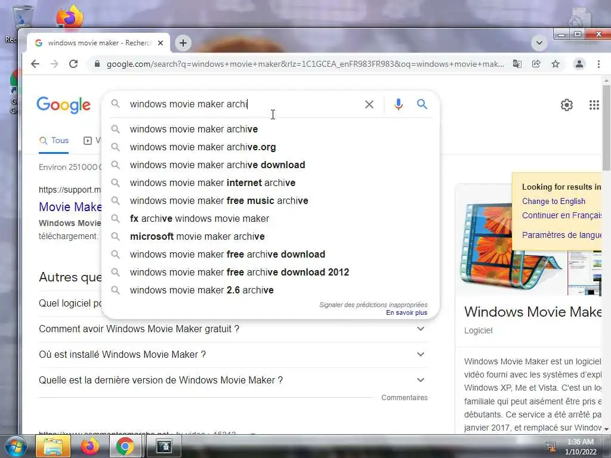611x458 pixels.
Task: Click the "Windows Movie Make" knowledge panel title
Action: tap(533, 312)
